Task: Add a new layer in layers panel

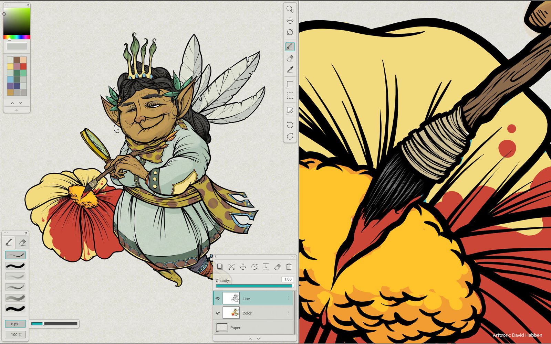Action: 220,267
